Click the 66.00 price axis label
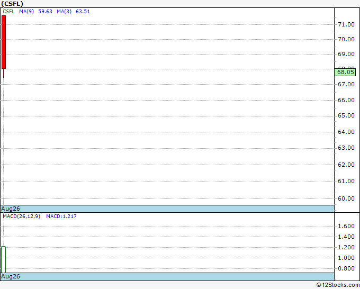 click(x=346, y=100)
